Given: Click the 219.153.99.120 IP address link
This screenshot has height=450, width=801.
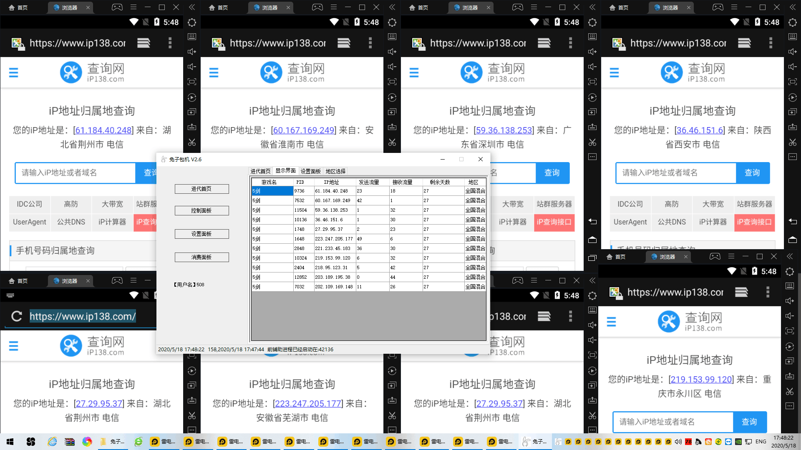Looking at the screenshot, I should point(701,379).
